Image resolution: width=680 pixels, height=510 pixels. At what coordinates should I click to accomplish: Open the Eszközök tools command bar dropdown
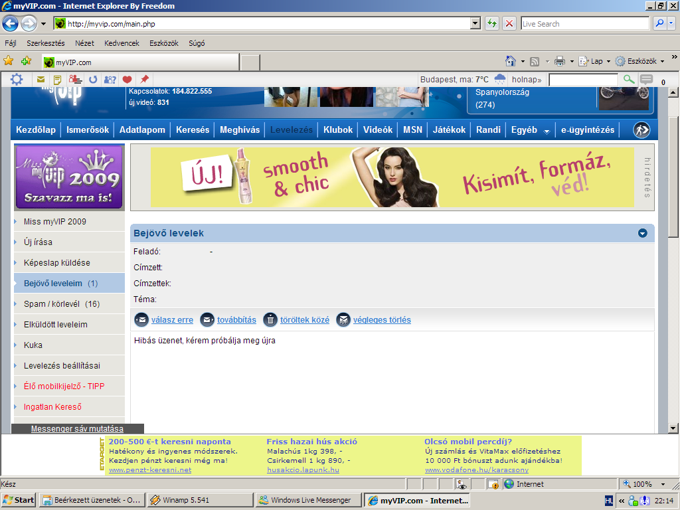[640, 61]
